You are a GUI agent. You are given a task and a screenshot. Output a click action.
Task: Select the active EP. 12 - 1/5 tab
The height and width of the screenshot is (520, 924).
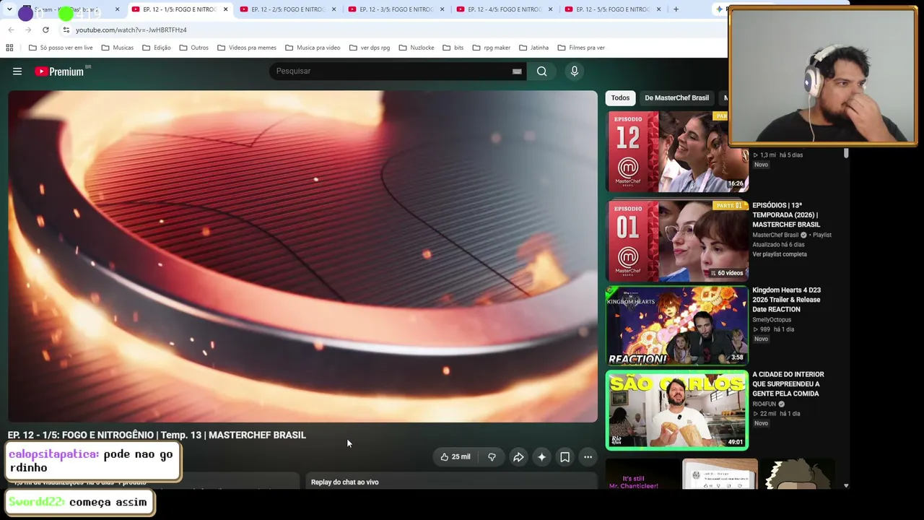pos(180,9)
